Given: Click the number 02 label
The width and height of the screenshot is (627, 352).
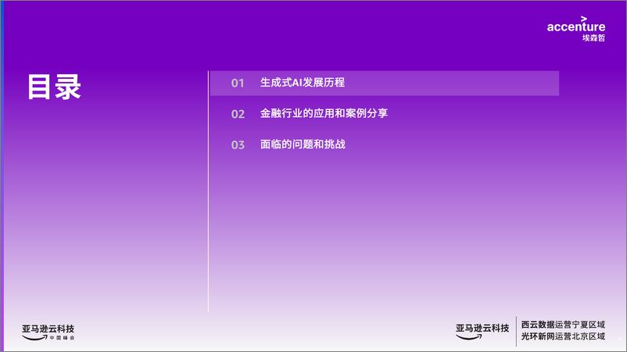Looking at the screenshot, I should point(238,114).
